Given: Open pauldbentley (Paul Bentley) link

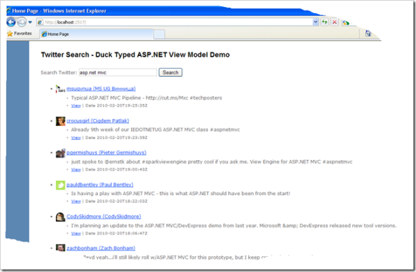Looking at the screenshot, I should tap(100, 185).
